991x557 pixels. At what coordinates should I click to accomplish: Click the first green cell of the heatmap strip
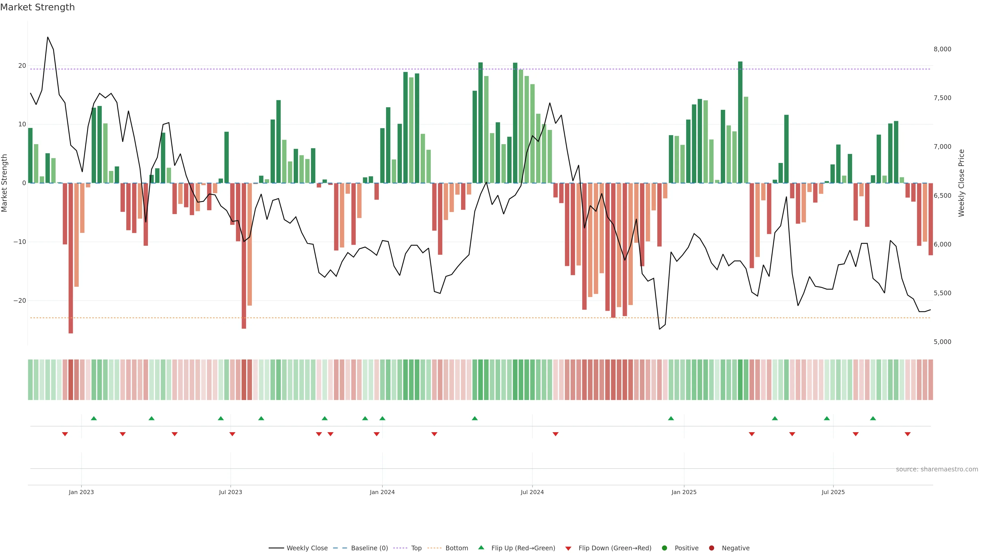tap(30, 380)
